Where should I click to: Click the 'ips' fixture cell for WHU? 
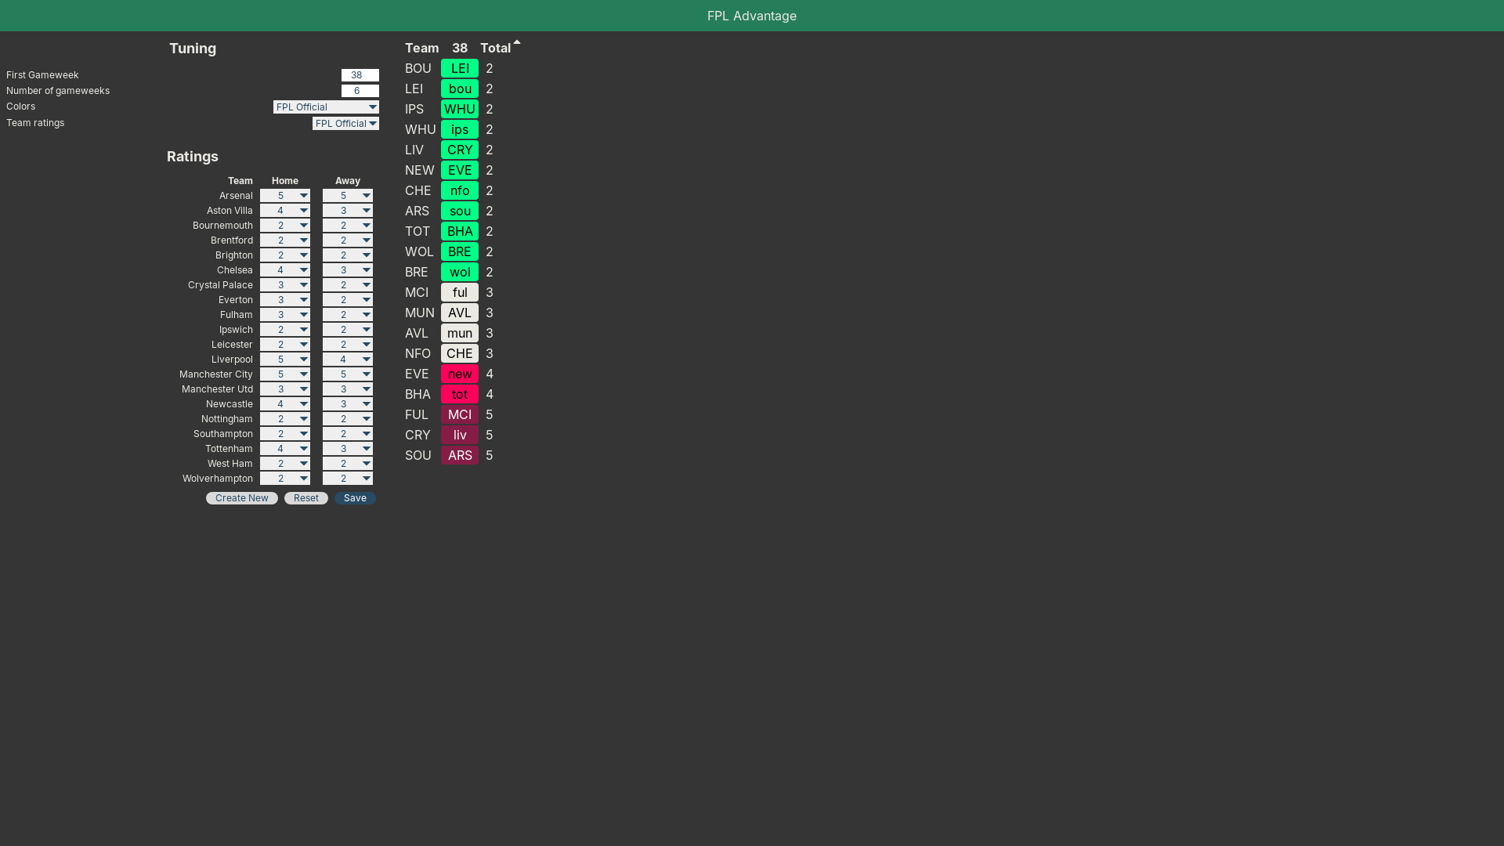(x=460, y=129)
